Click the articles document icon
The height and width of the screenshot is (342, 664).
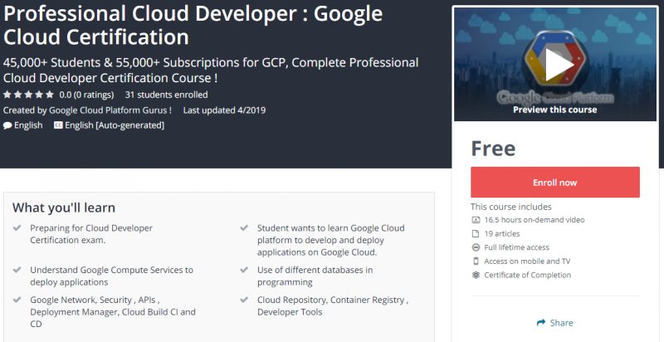[476, 233]
